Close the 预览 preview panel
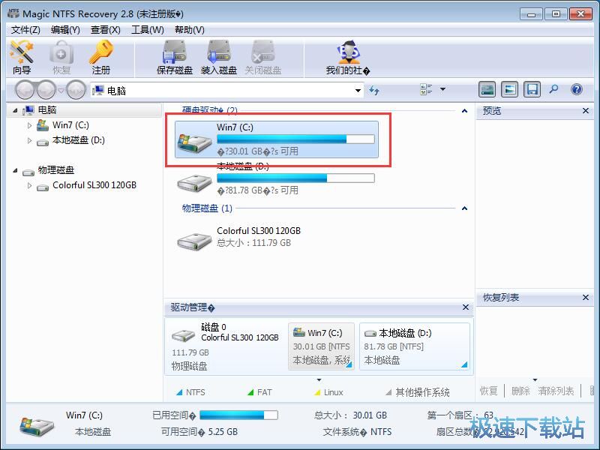Image resolution: width=600 pixels, height=450 pixels. [x=586, y=110]
